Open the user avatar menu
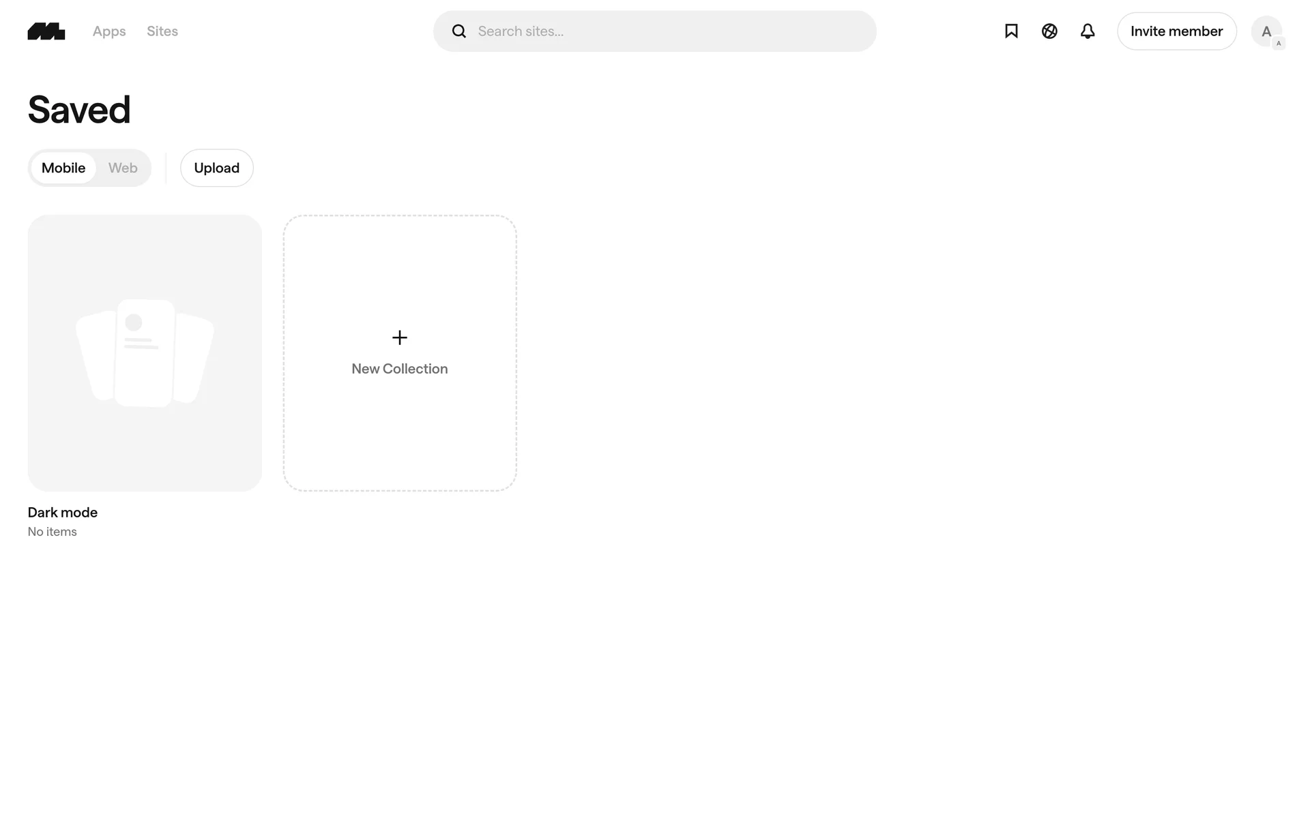Viewport: 1310px width, 818px height. [1265, 31]
